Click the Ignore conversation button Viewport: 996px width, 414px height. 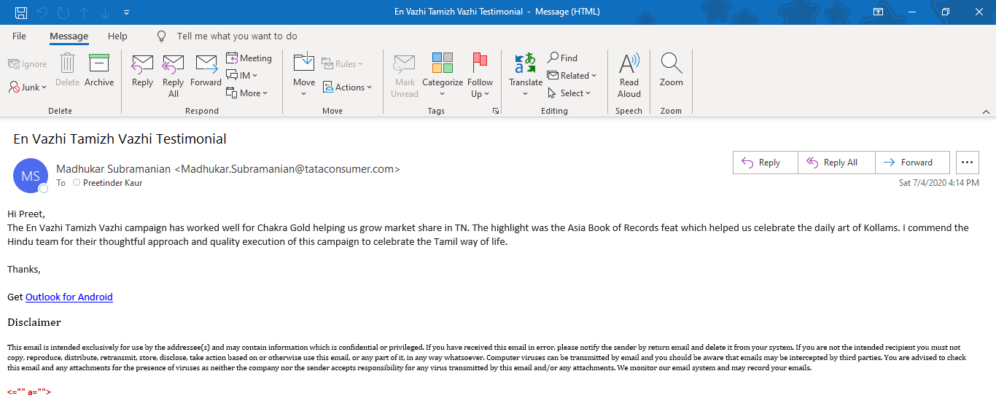tap(28, 64)
